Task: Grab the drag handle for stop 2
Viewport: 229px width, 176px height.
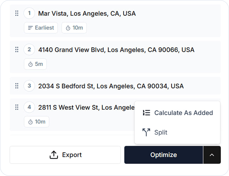Action: coord(17,50)
